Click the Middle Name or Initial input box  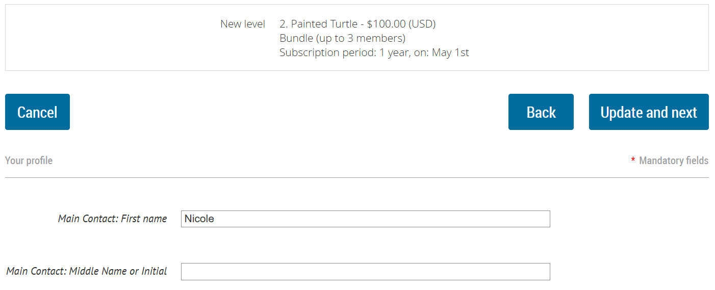tap(365, 272)
